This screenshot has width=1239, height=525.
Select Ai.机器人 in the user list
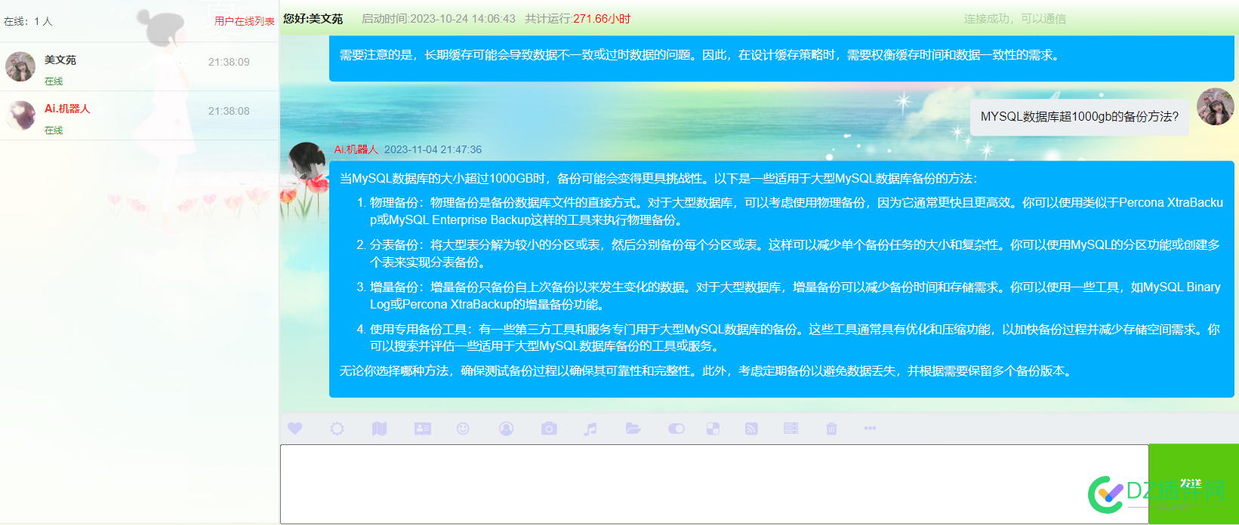[x=140, y=116]
